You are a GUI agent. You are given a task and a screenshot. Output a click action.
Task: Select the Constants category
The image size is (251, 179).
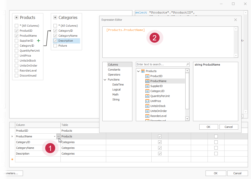pyautogui.click(x=114, y=69)
